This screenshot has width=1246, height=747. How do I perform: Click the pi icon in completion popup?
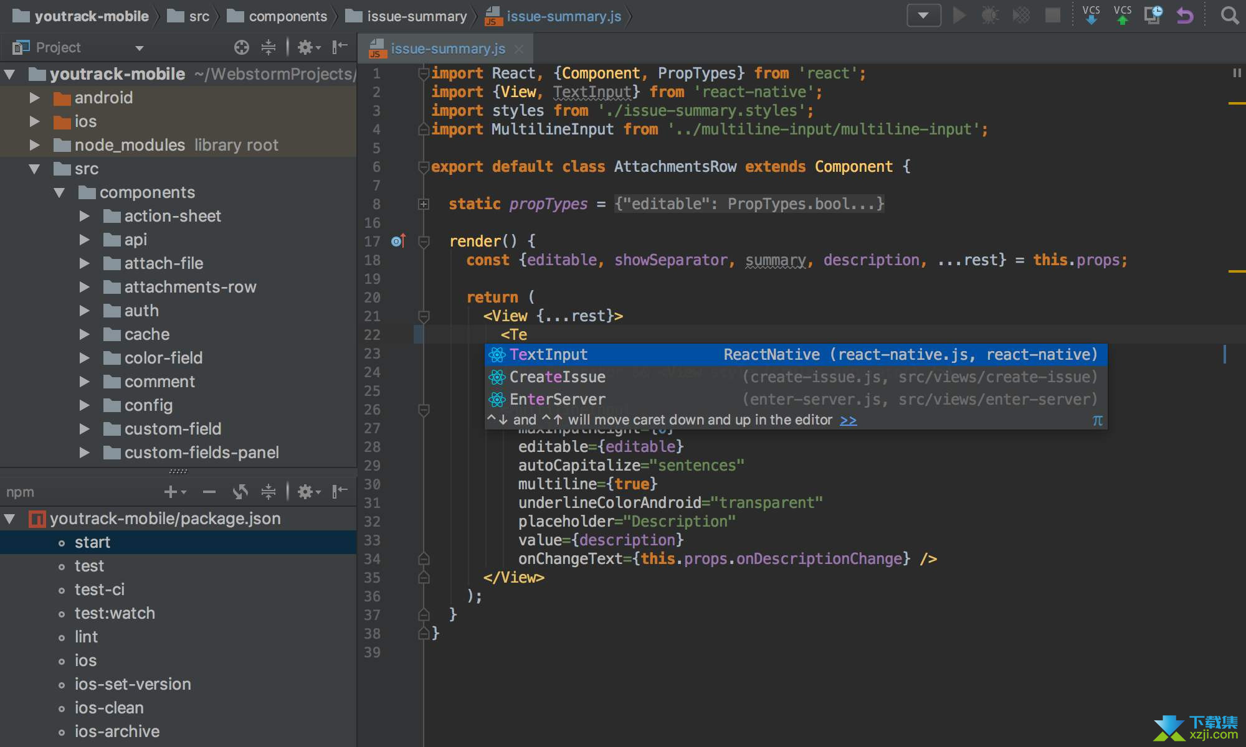tap(1097, 420)
